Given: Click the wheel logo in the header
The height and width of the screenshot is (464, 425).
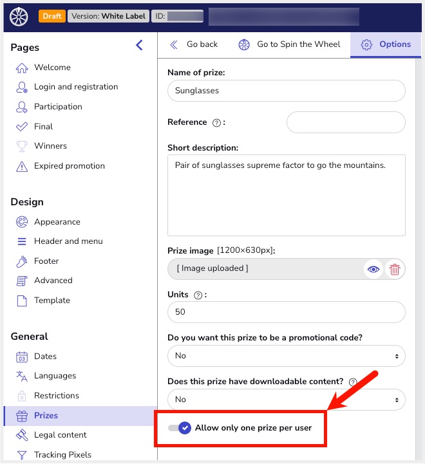Looking at the screenshot, I should click(20, 16).
